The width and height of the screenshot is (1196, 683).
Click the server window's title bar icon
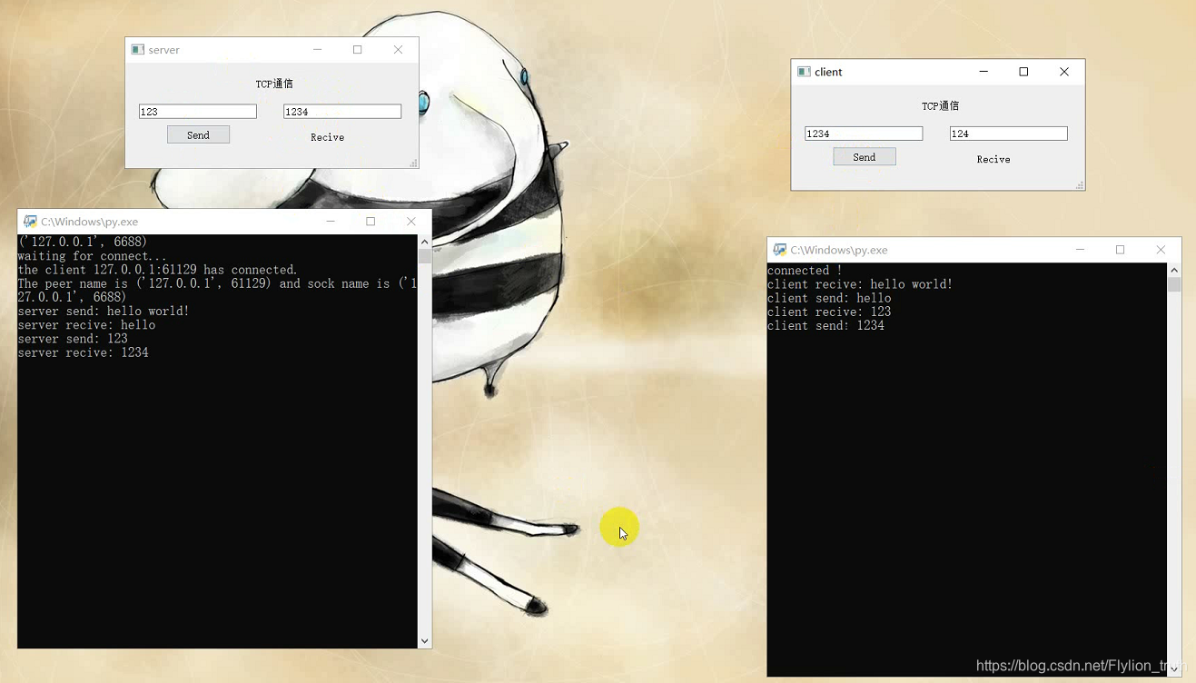tap(137, 49)
